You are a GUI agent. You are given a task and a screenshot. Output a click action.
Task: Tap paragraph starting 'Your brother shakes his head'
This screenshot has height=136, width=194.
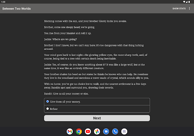point(96,76)
